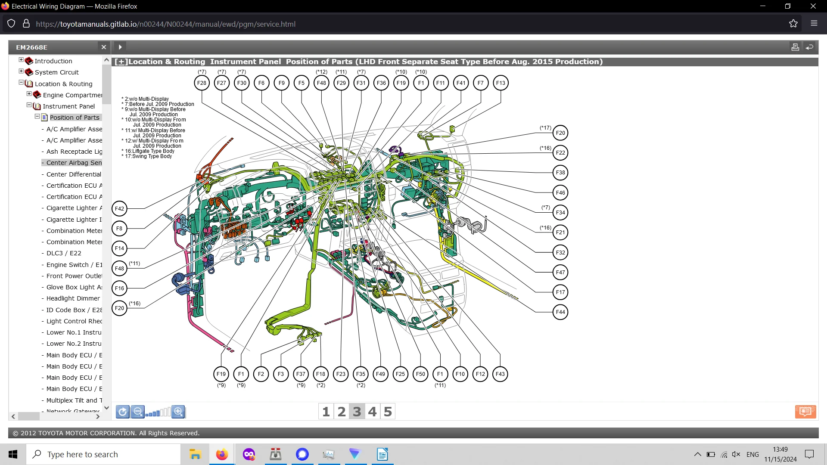Click the Firefox address bar URL
Viewport: 827px width, 465px height.
pos(165,24)
